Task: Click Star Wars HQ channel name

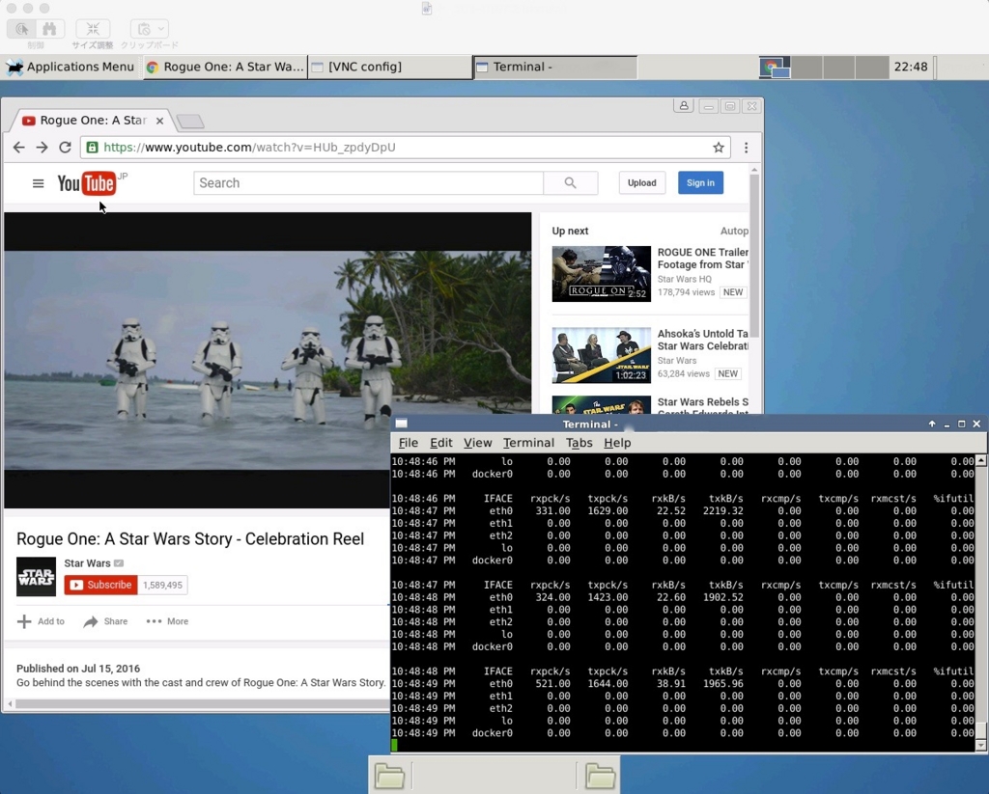Action: [685, 279]
